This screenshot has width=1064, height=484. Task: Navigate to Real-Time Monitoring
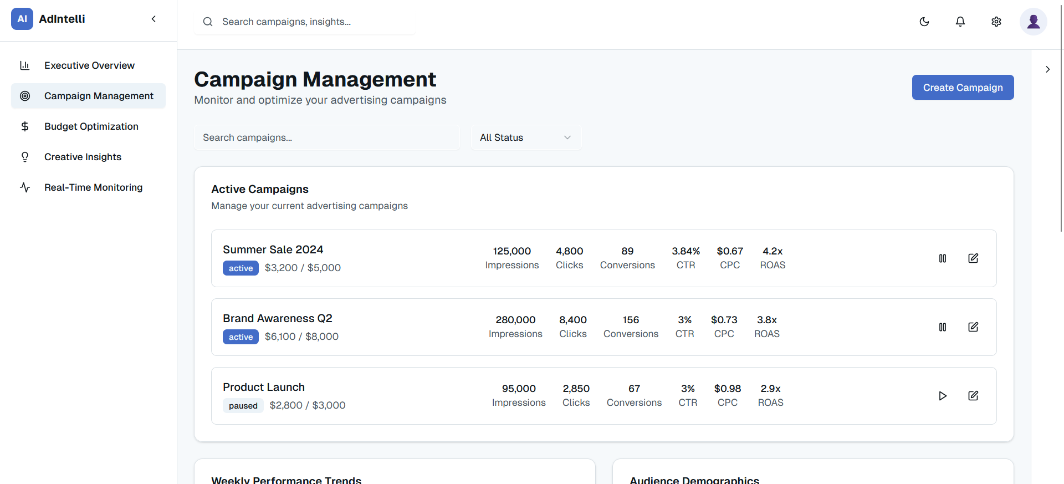tap(89, 187)
